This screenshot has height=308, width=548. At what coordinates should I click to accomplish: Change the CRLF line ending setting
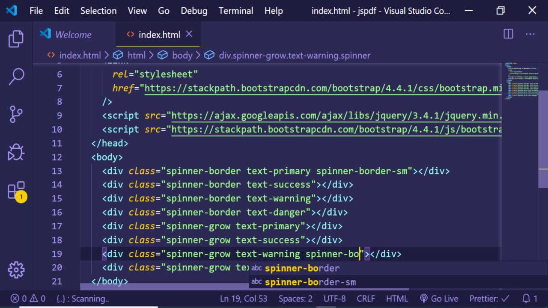366,299
